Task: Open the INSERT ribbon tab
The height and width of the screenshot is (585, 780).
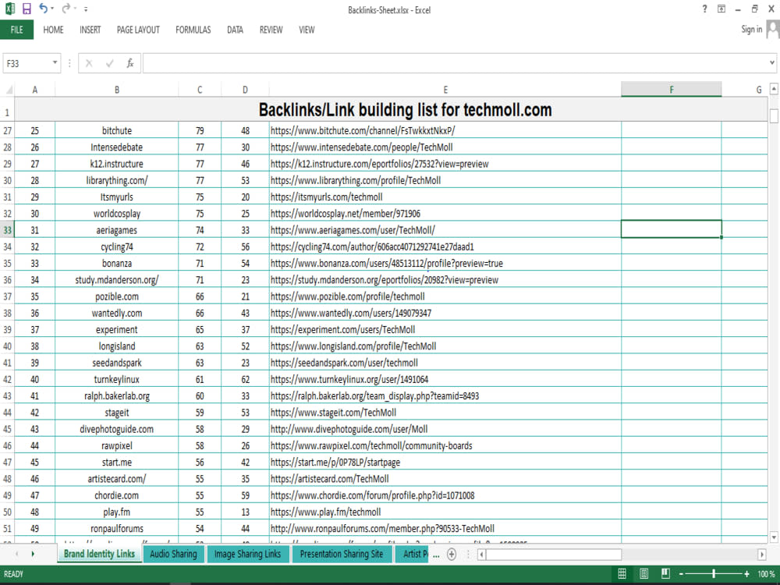Action: point(90,30)
